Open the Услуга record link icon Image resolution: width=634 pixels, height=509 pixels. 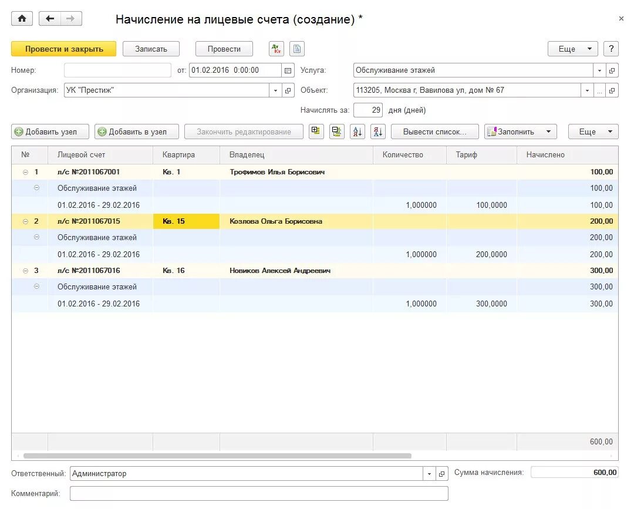pos(612,70)
